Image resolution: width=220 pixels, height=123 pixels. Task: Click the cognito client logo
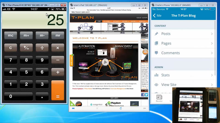coord(96,104)
